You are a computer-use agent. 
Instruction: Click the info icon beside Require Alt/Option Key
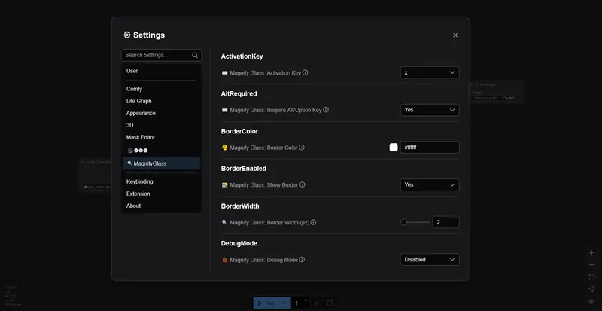pyautogui.click(x=326, y=110)
